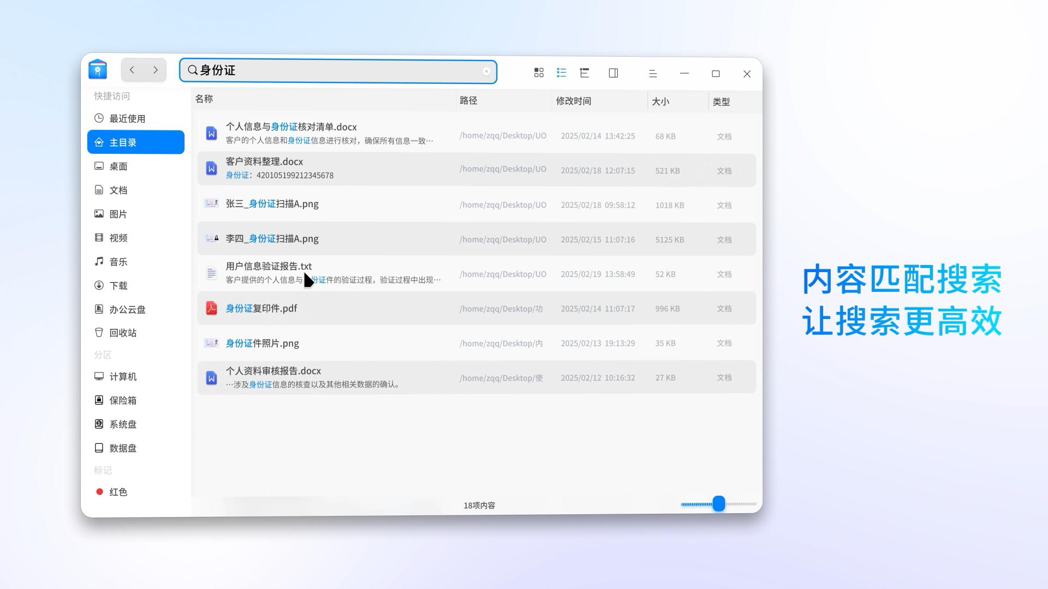1048x589 pixels.
Task: Select 客户资料整理.docx result row
Action: [264, 162]
